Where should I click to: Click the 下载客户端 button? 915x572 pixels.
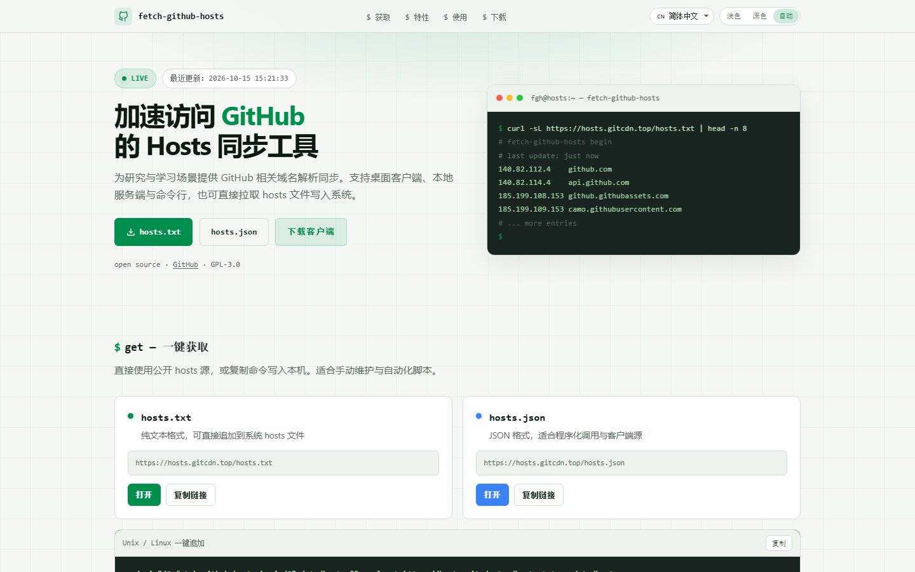311,232
